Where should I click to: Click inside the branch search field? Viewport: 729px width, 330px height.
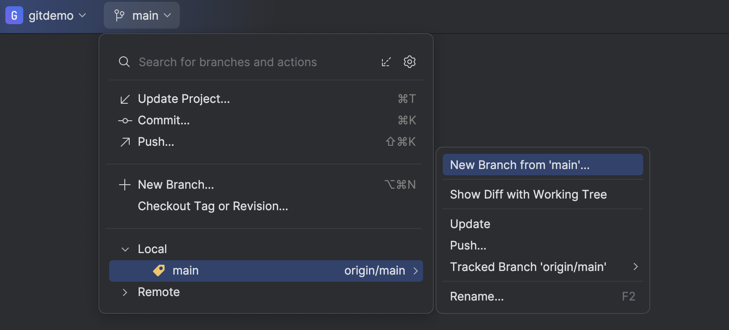tap(228, 62)
